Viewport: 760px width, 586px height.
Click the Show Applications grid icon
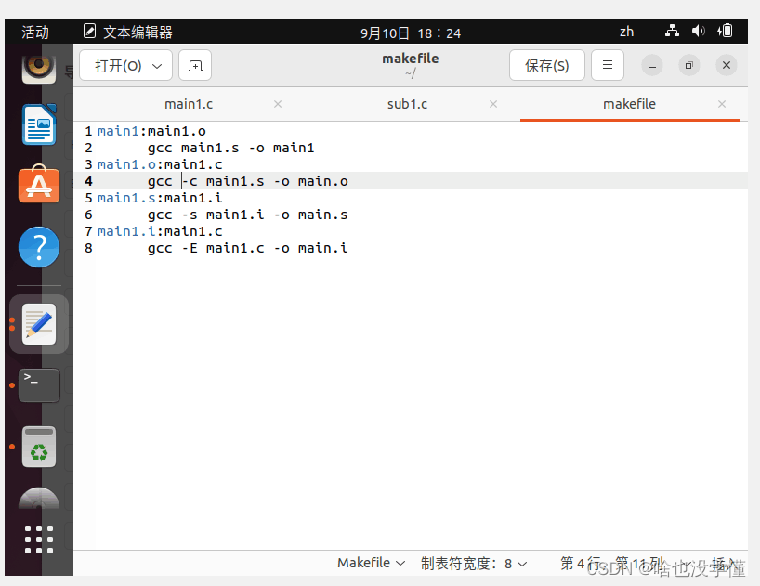point(38,540)
